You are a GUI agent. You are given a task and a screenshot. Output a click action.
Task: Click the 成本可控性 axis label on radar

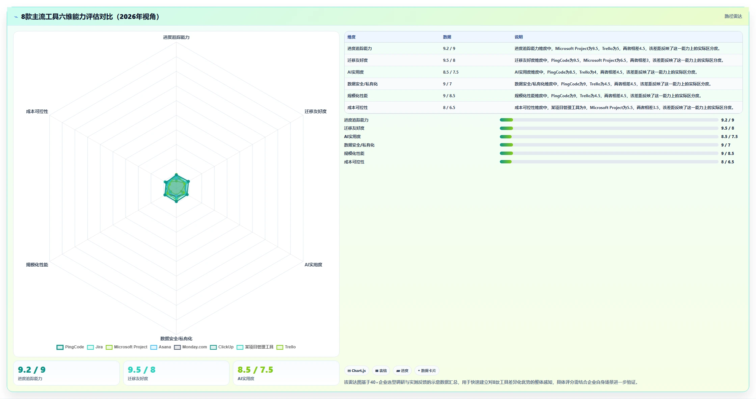(37, 111)
